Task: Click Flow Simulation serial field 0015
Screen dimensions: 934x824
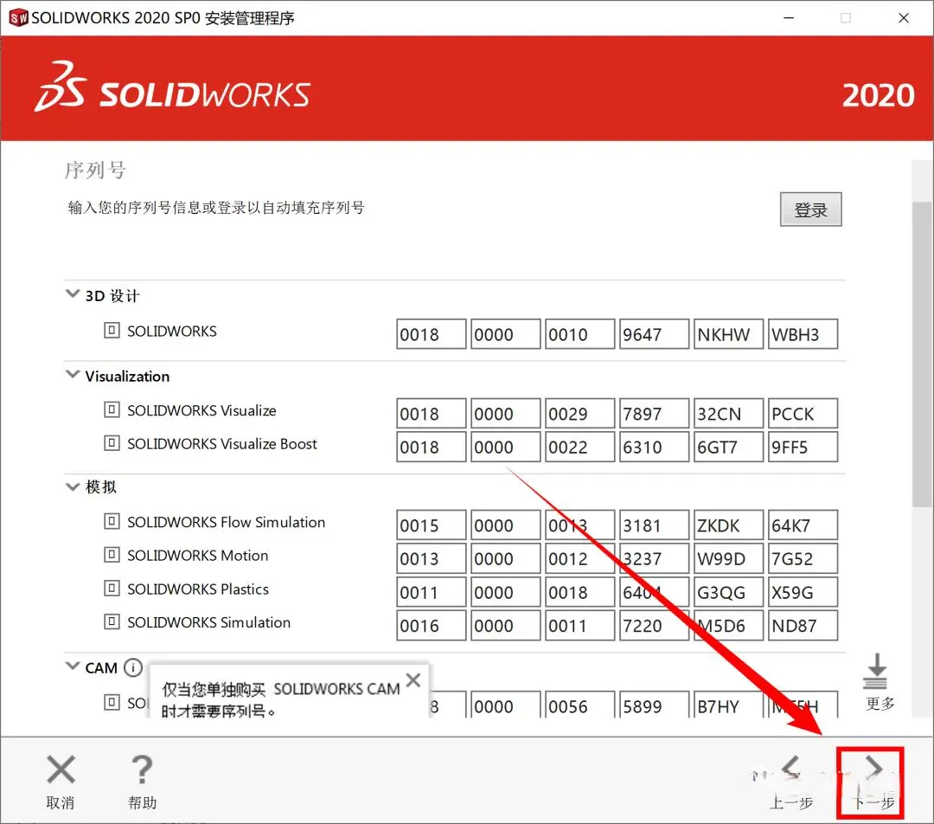Action: coord(432,525)
